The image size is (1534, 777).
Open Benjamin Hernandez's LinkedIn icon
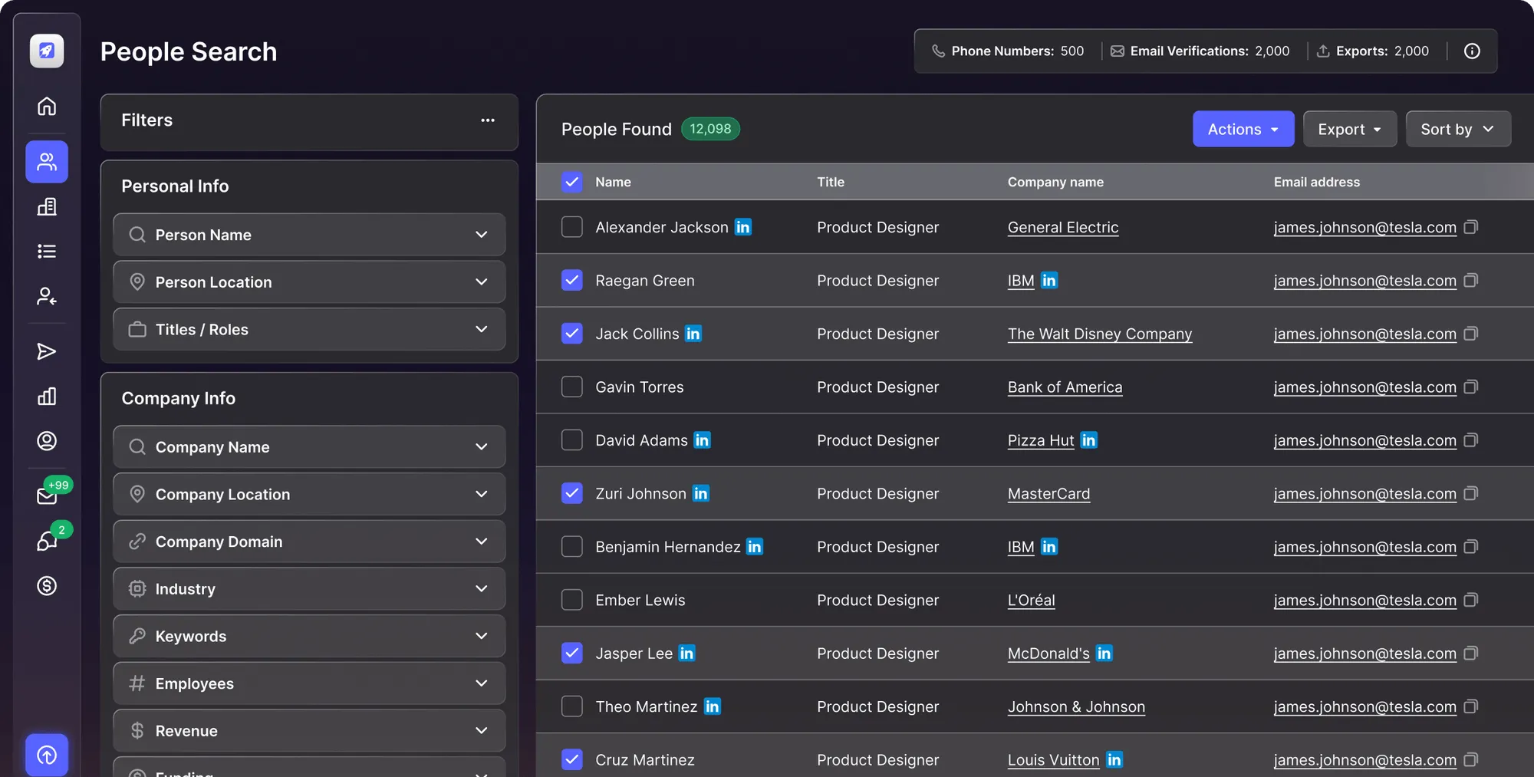click(755, 547)
